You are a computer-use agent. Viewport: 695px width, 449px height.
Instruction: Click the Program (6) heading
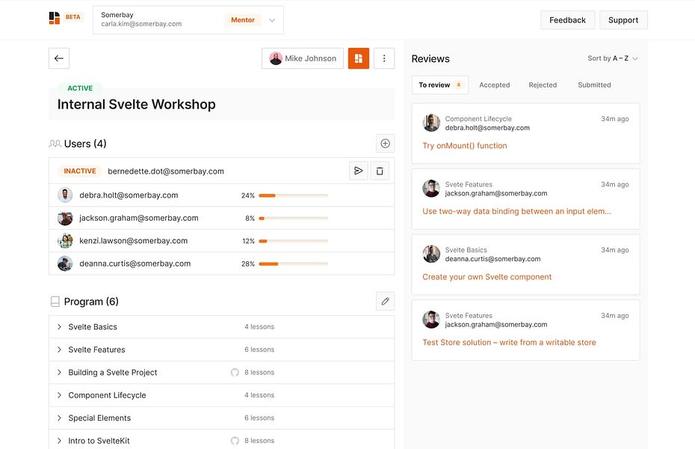tap(91, 302)
